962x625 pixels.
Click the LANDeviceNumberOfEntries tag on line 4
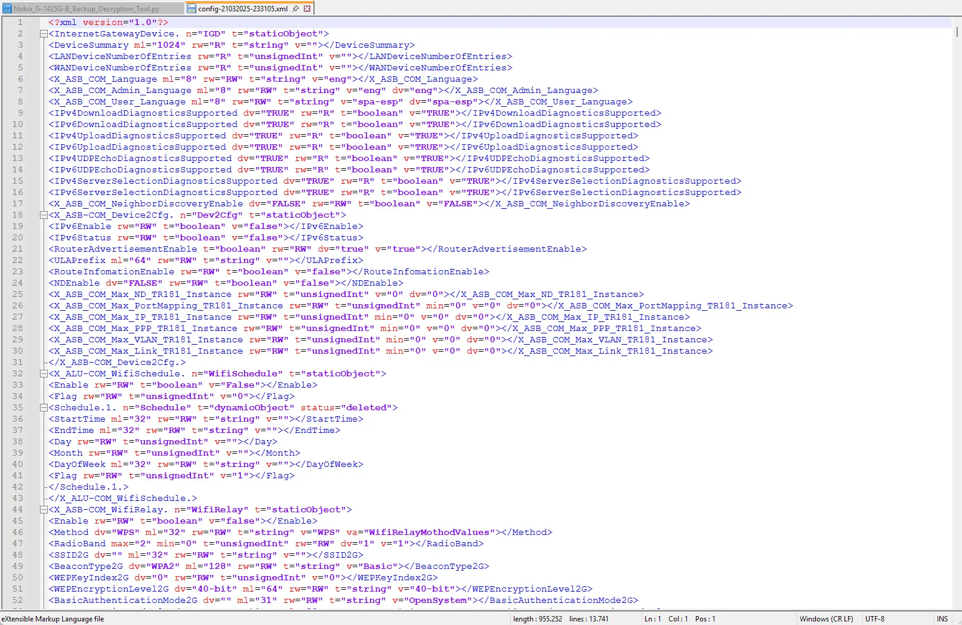point(120,57)
